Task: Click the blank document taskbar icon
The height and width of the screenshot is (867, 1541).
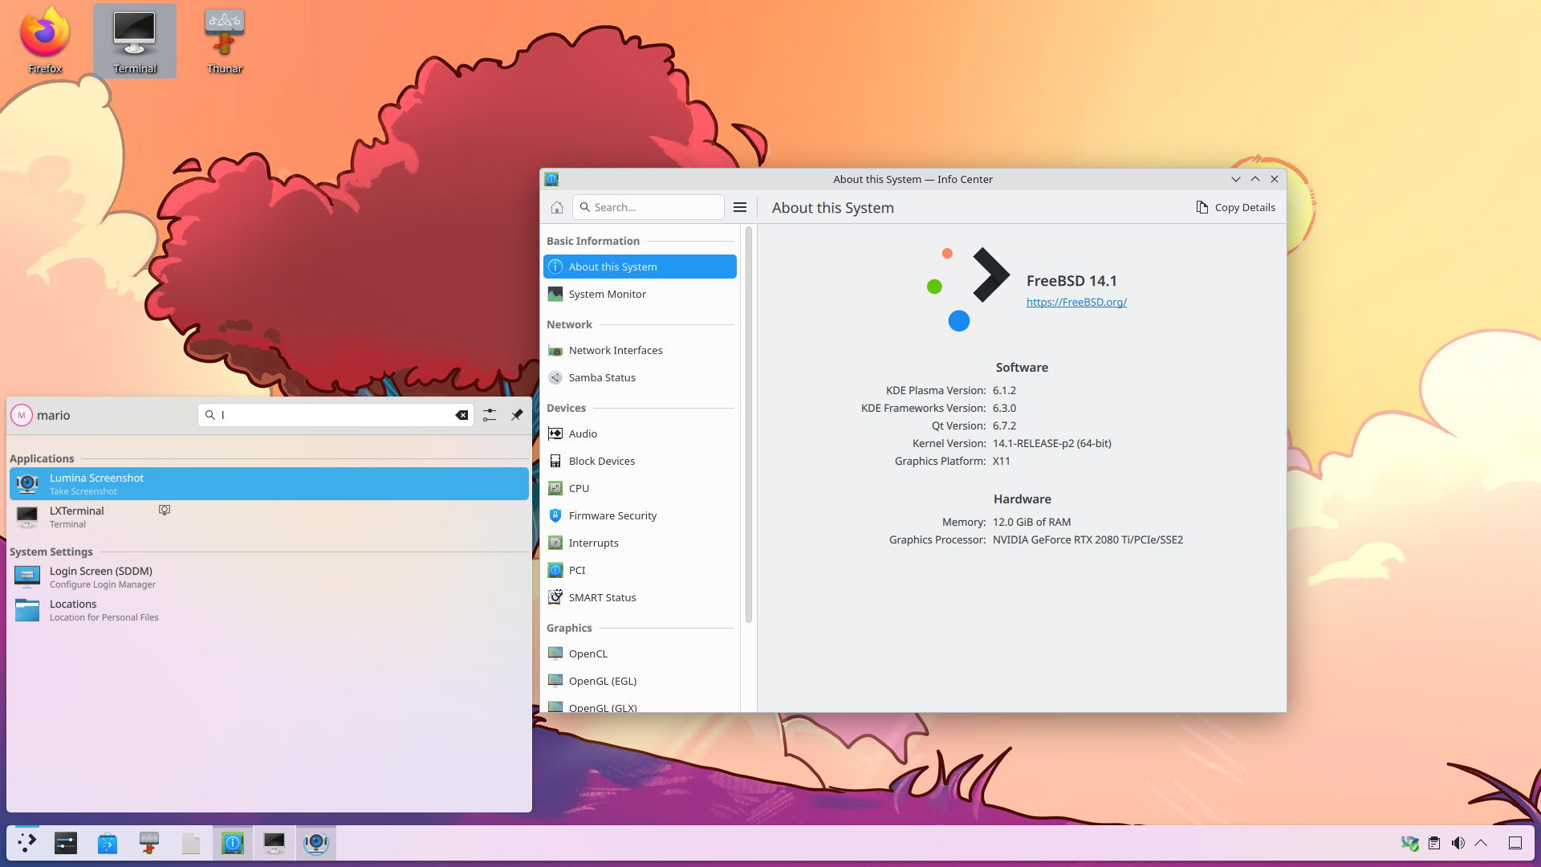Action: tap(191, 843)
